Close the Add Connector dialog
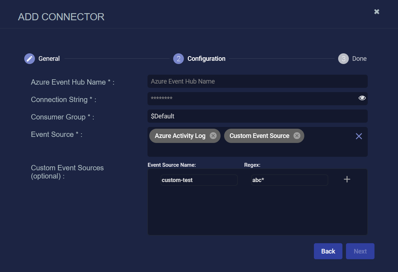The height and width of the screenshot is (272, 398). click(377, 12)
